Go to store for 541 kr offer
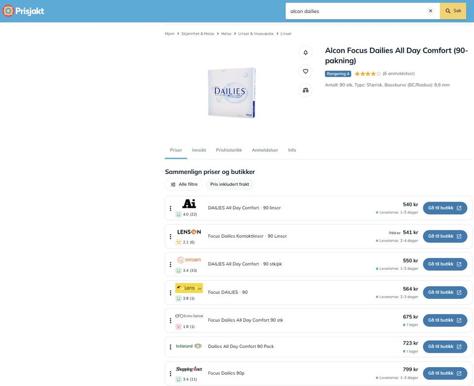Screen dimensions: 474x386 pos(445,236)
